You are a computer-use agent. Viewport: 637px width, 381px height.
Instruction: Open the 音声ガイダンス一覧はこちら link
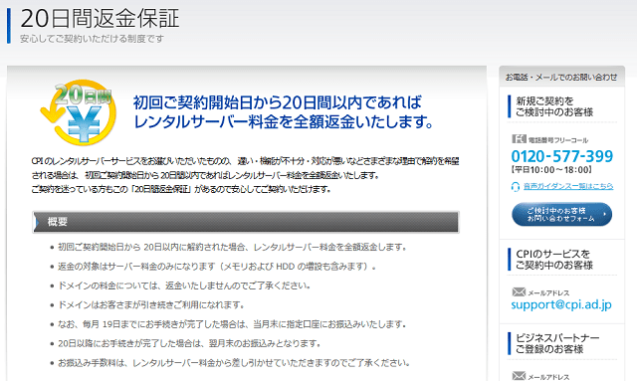pos(568,186)
